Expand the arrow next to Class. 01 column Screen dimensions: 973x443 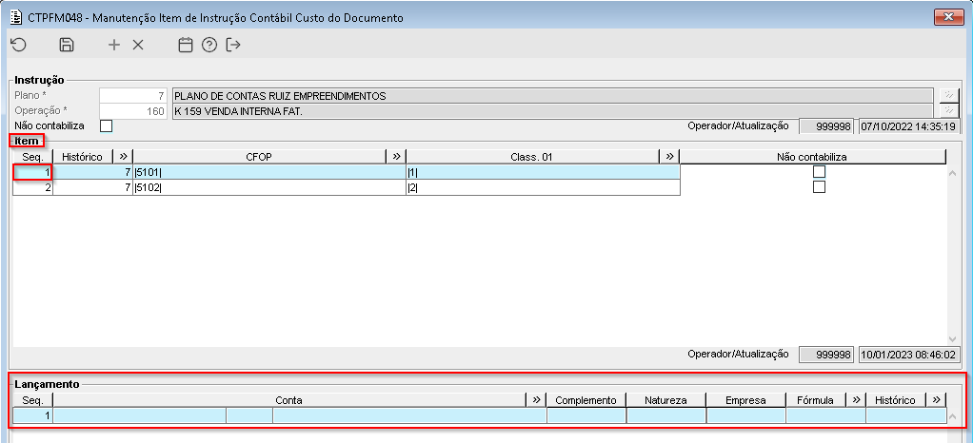[669, 156]
